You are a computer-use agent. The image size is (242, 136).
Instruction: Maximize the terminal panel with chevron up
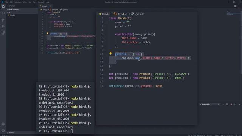235,104
